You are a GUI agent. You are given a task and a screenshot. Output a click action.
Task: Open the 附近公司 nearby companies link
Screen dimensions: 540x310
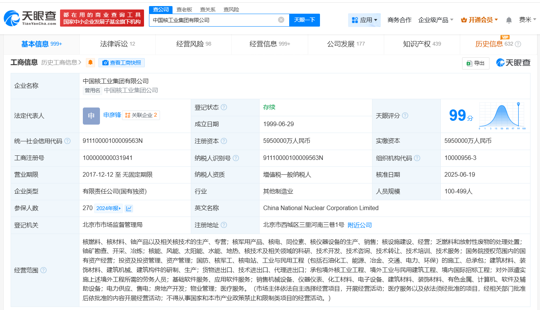click(x=359, y=225)
